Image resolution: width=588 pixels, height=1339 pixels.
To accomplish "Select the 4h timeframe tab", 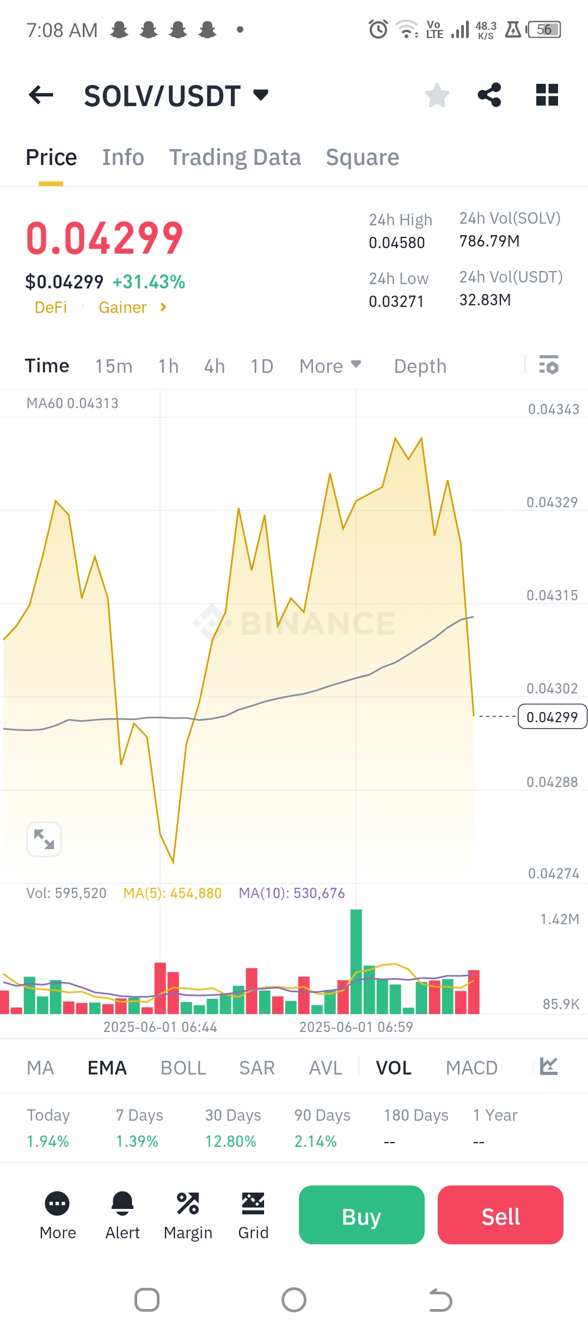I will click(215, 366).
